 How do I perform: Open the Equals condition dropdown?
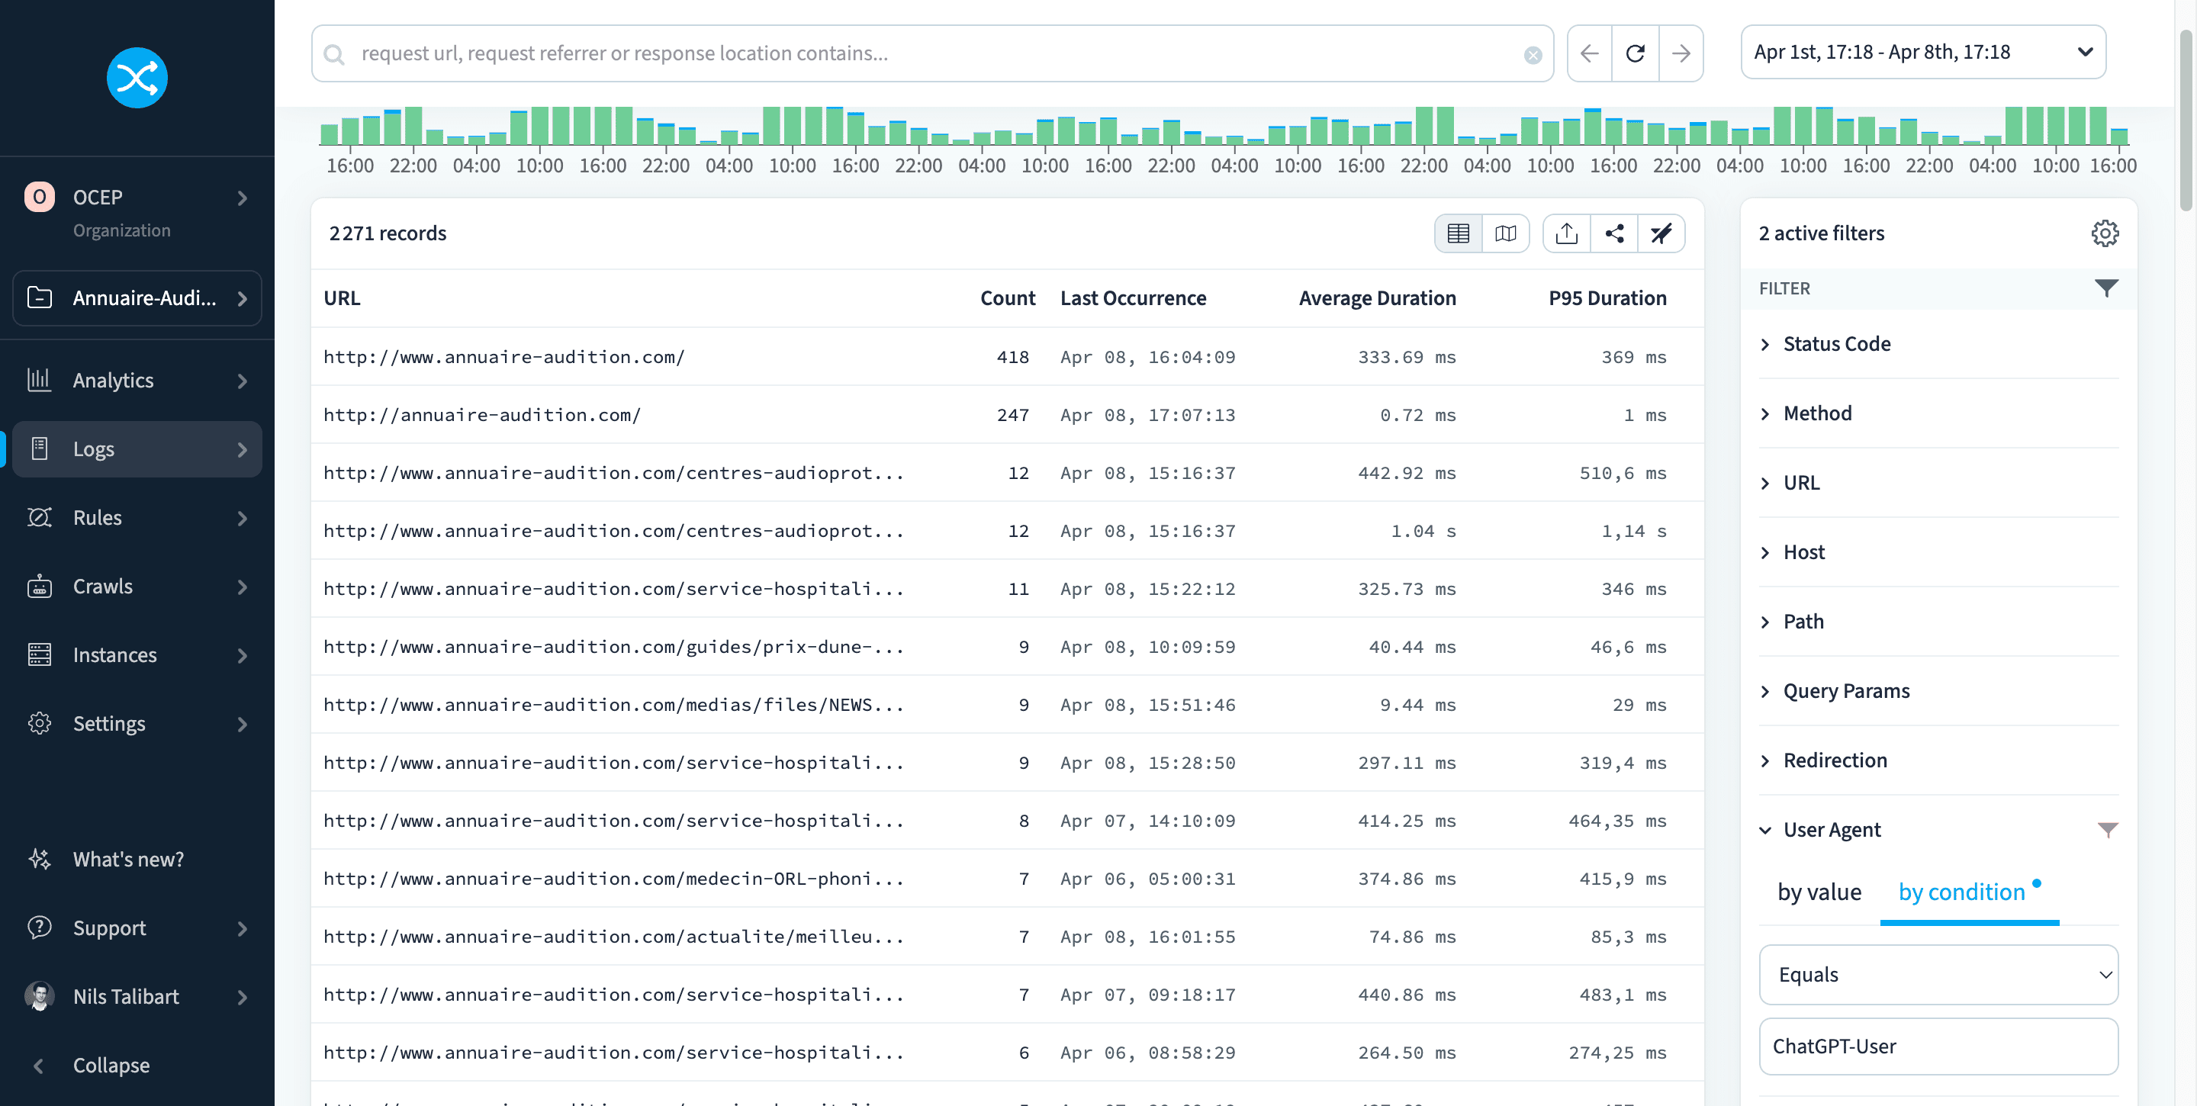[x=1938, y=975]
